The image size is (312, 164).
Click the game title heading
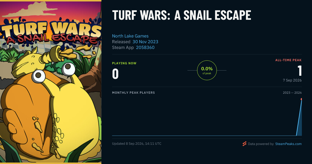tap(181, 15)
